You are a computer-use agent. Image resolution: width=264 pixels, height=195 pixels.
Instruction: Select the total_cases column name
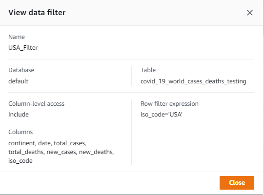click(70, 143)
